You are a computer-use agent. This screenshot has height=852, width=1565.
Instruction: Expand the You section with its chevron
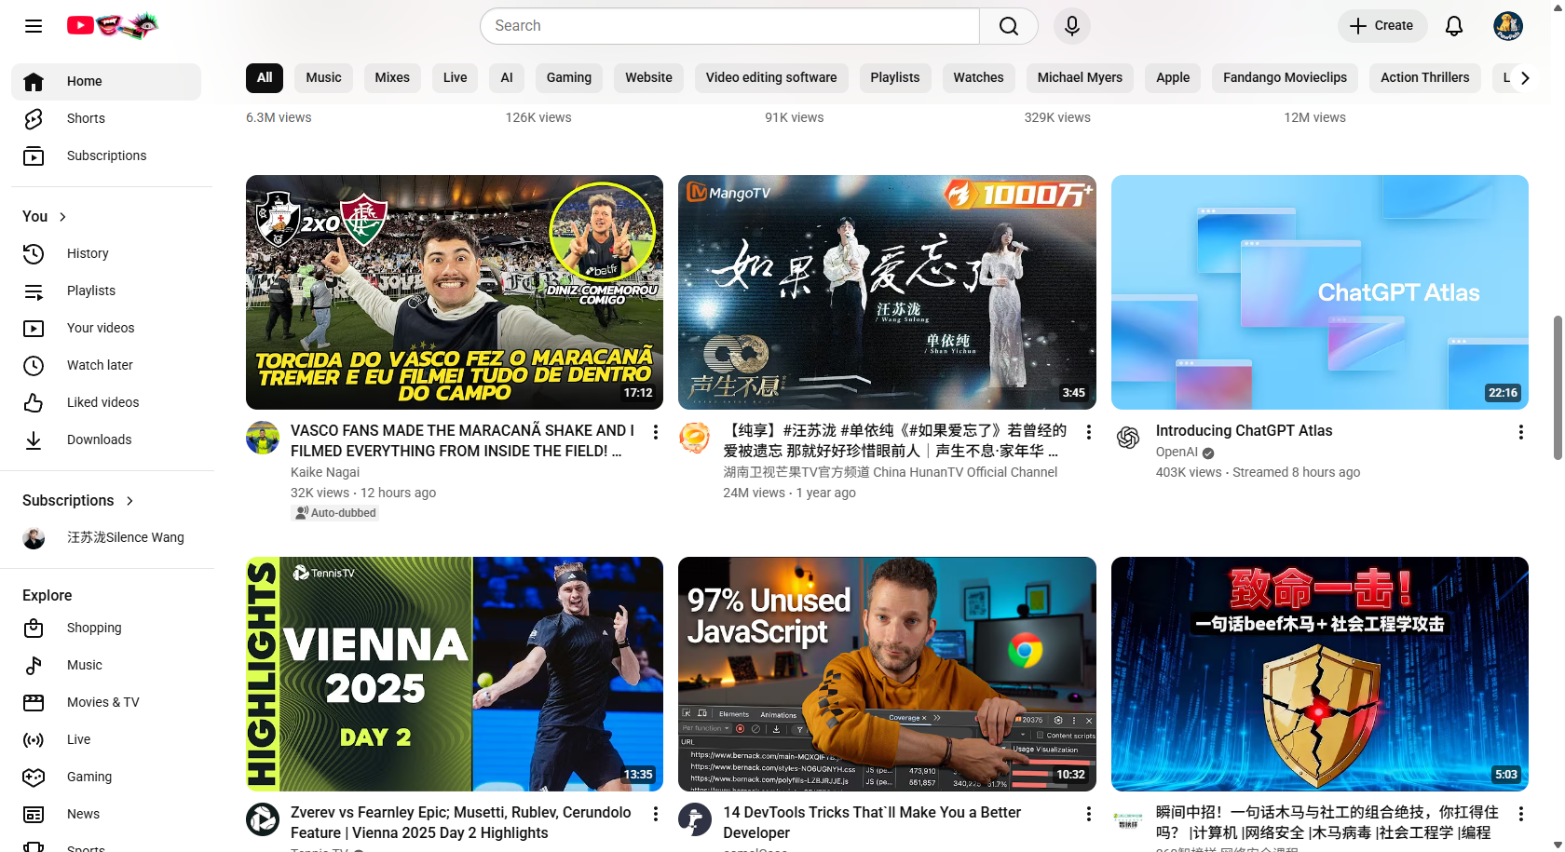click(62, 216)
